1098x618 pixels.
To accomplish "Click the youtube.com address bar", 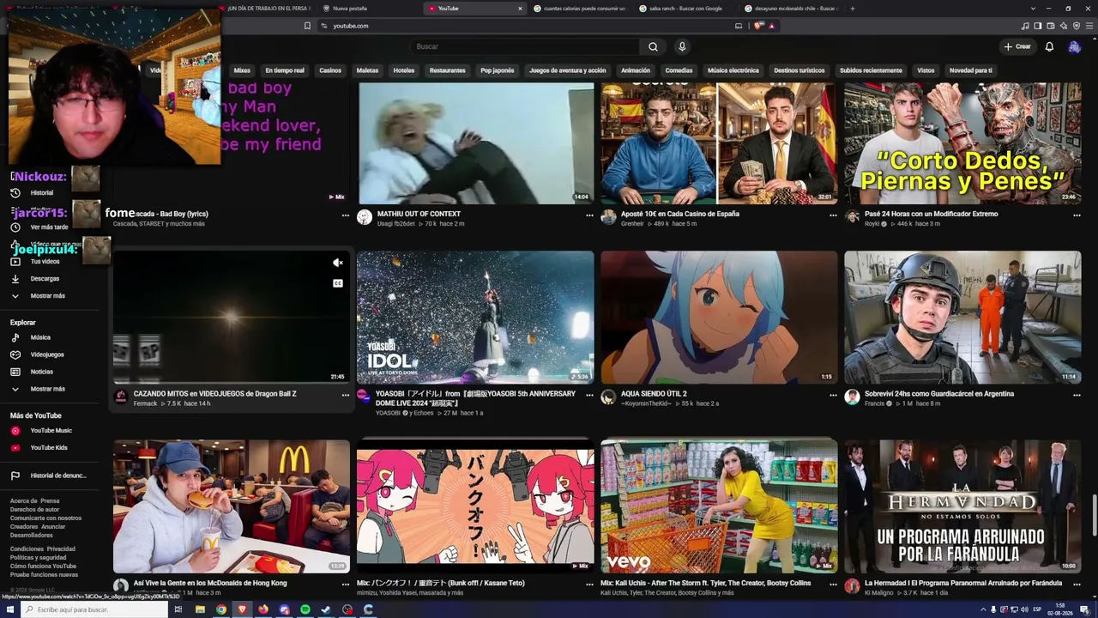I will tap(525, 26).
